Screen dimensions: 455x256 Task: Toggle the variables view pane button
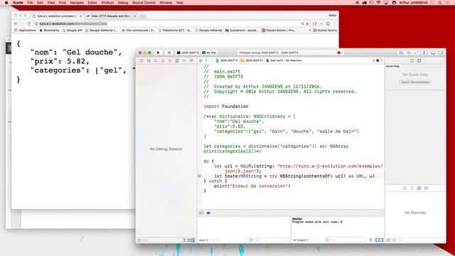(378, 240)
